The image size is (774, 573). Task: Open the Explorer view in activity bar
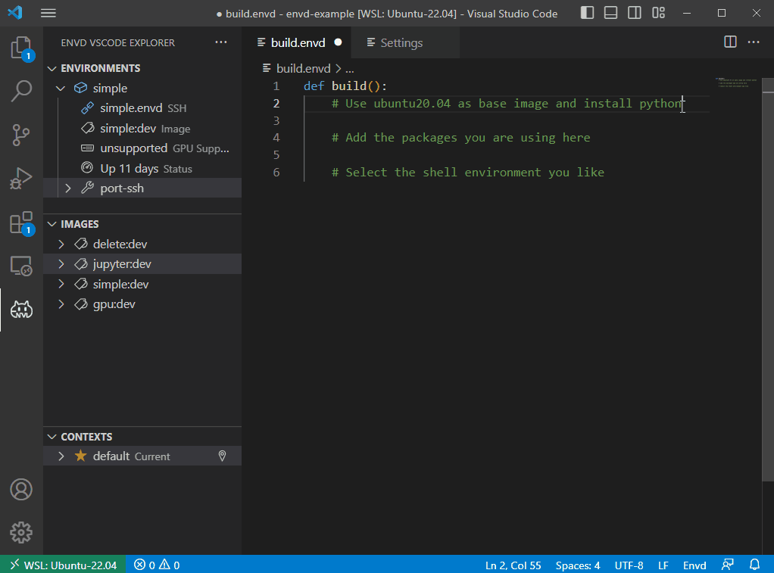click(21, 49)
